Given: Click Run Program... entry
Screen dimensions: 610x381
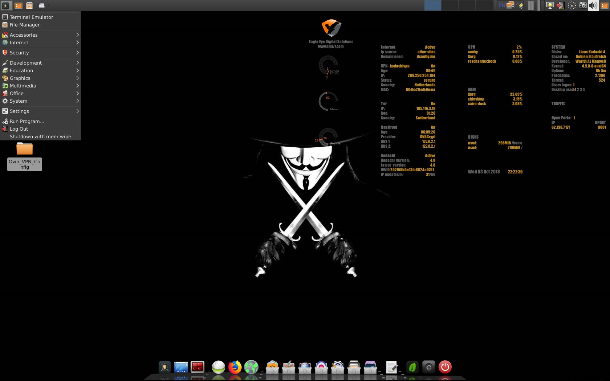Looking at the screenshot, I should click(x=27, y=121).
